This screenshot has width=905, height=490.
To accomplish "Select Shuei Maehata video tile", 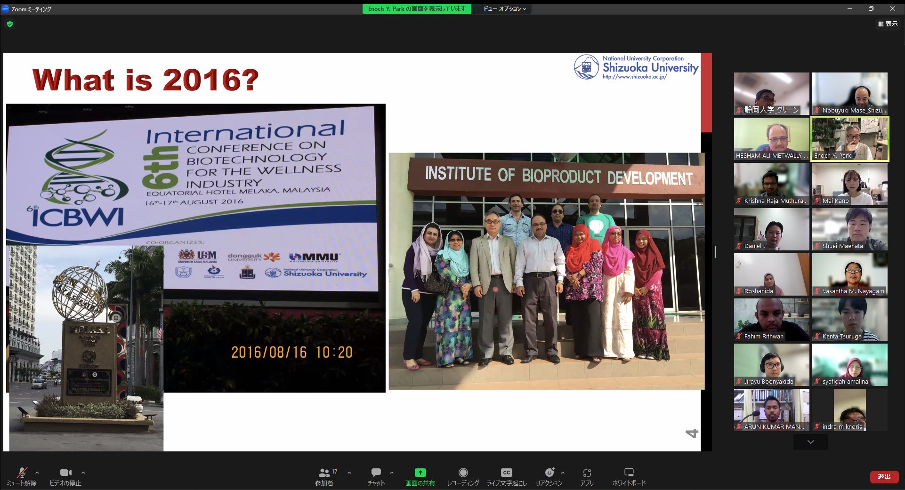I will (849, 229).
